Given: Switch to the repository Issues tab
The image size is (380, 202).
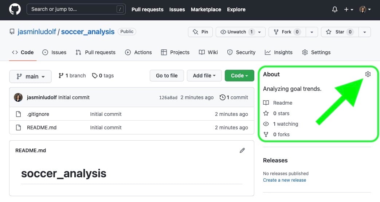Looking at the screenshot, I should coord(54,52).
